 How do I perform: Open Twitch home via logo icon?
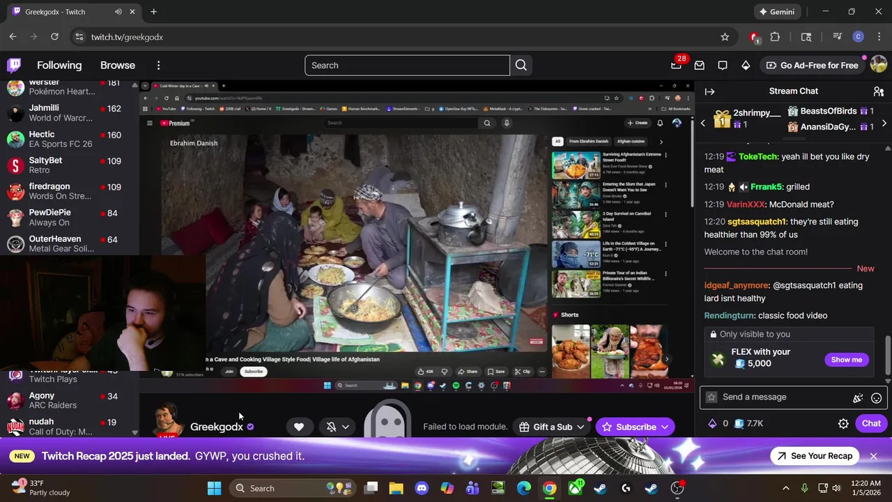(x=14, y=66)
